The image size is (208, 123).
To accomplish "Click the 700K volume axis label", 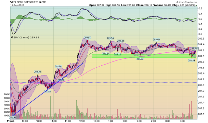I will point(7,95).
